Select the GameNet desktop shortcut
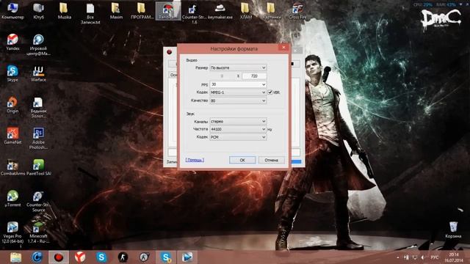This screenshot has width=470, height=264. (12, 135)
